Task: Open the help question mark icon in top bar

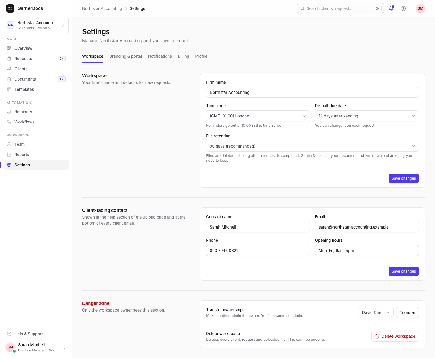Action: pyautogui.click(x=403, y=8)
